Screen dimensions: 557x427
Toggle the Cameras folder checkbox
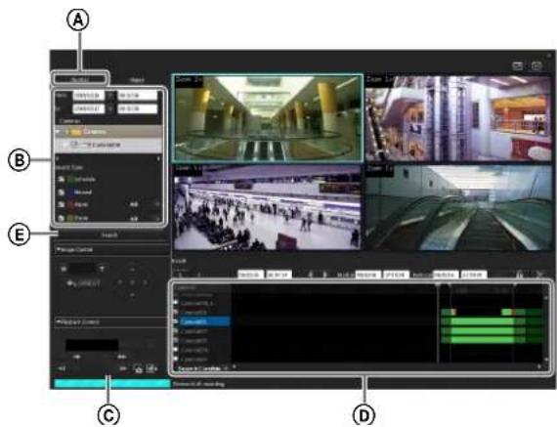(66, 132)
